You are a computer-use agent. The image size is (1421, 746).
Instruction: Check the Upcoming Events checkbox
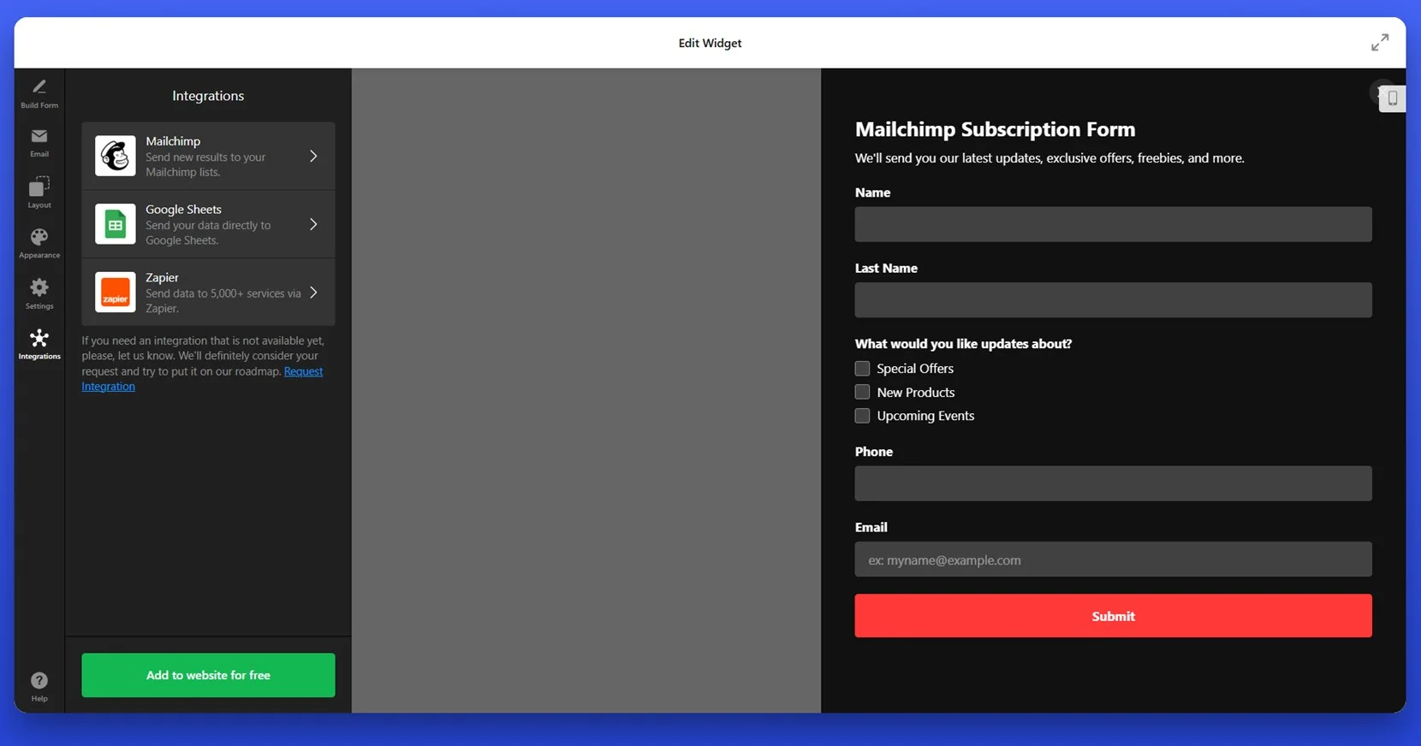pyautogui.click(x=862, y=416)
